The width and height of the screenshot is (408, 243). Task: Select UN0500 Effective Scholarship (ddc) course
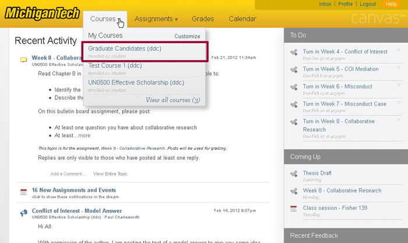pos(136,83)
